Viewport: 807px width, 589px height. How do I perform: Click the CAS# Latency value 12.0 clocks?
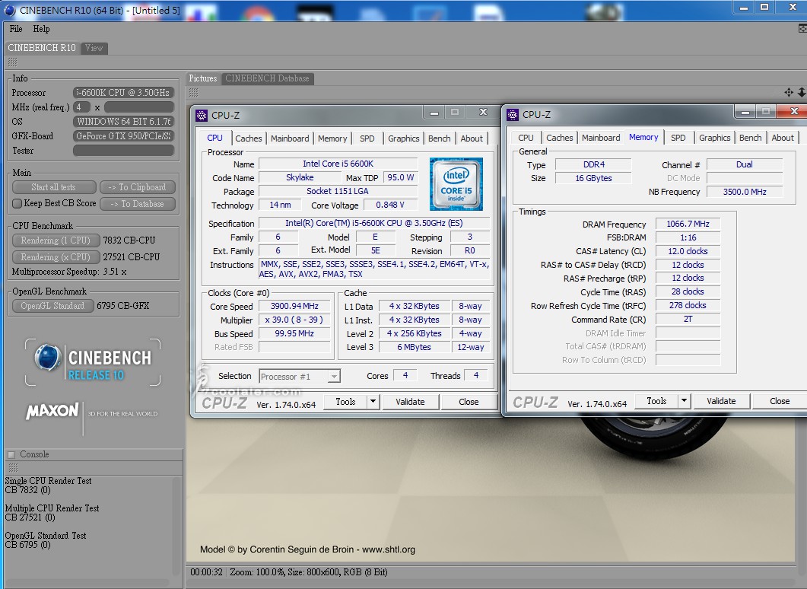688,251
